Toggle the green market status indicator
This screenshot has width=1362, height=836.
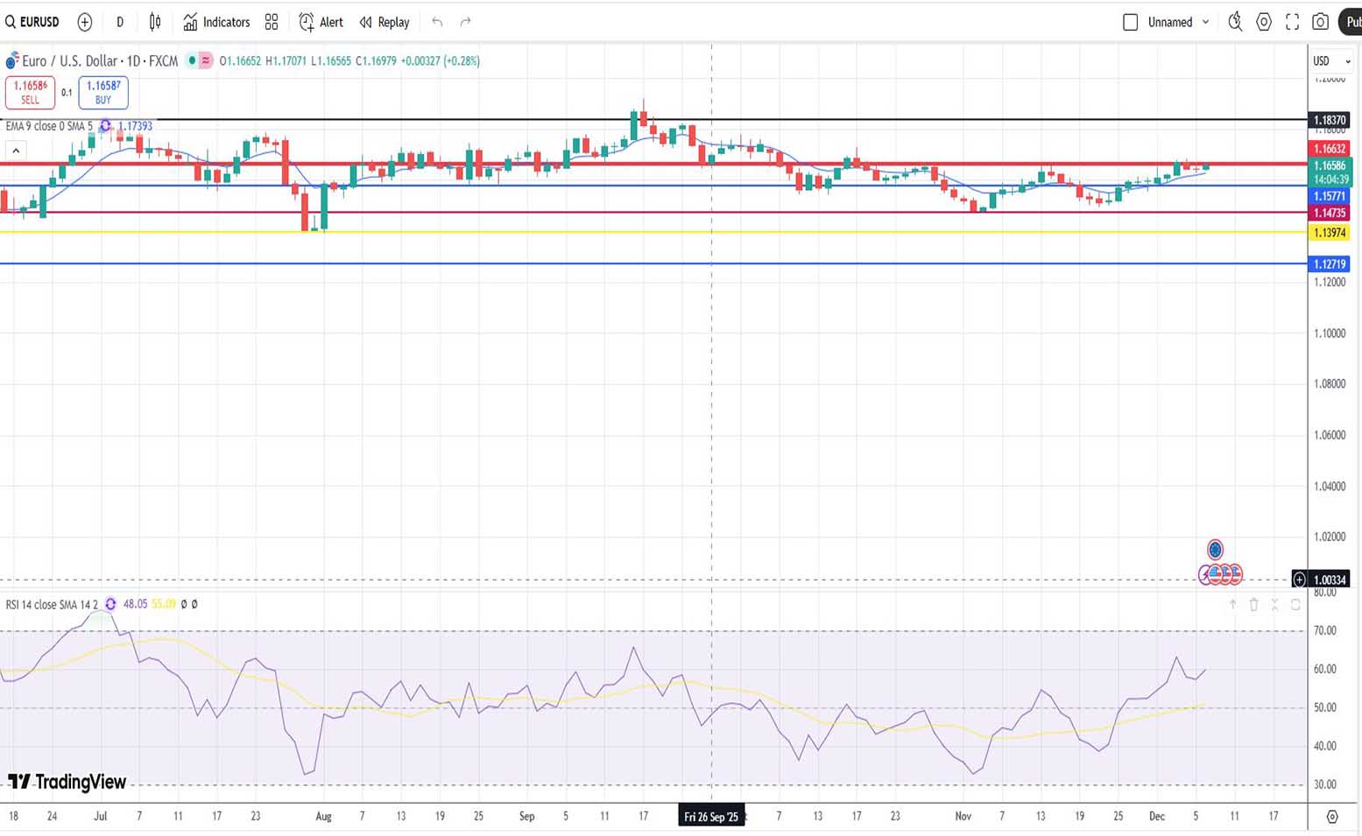pos(192,60)
